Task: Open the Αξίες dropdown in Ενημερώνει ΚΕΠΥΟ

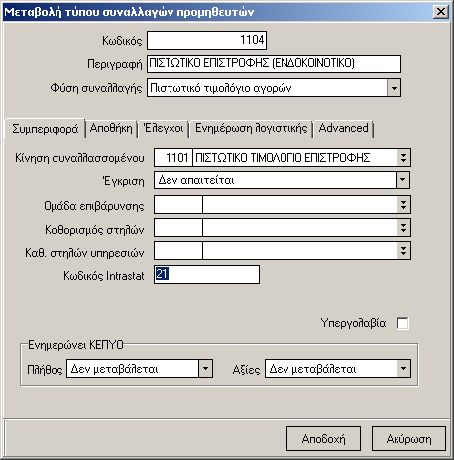Action: [x=403, y=369]
